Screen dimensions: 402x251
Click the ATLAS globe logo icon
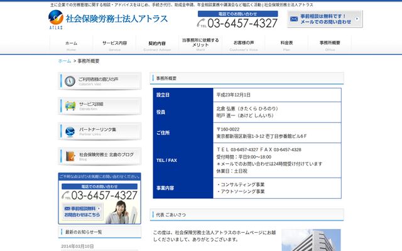click(56, 18)
